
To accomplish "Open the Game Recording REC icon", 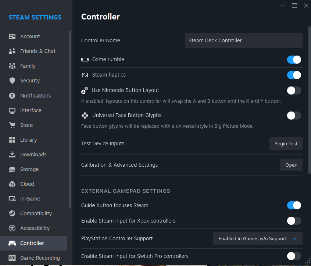I will coord(12,258).
